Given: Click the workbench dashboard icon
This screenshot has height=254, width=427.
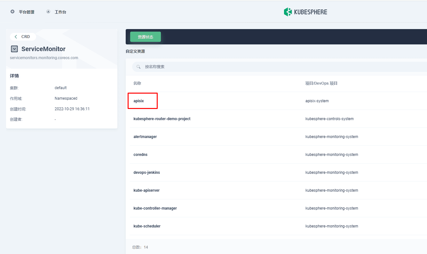Looking at the screenshot, I should coord(48,12).
